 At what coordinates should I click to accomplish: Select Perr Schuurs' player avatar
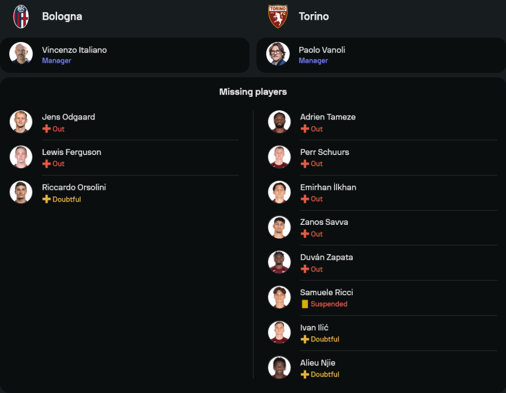pyautogui.click(x=279, y=157)
